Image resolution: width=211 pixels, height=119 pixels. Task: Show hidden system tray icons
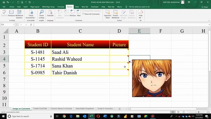[x=176, y=116]
